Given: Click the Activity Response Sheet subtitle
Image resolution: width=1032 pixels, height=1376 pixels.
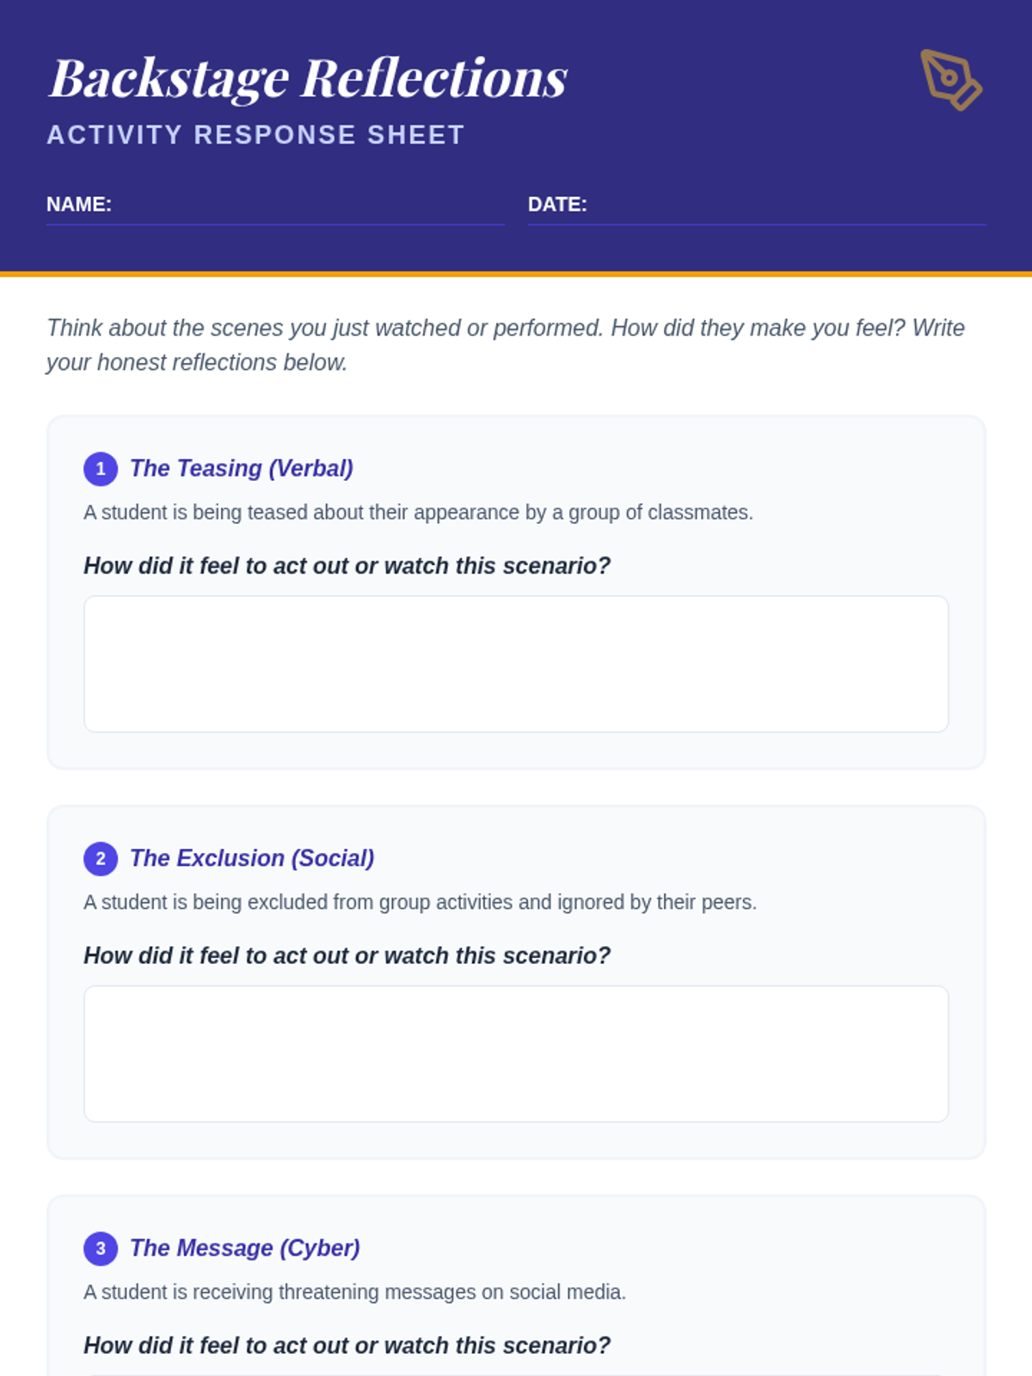Looking at the screenshot, I should pos(255,135).
